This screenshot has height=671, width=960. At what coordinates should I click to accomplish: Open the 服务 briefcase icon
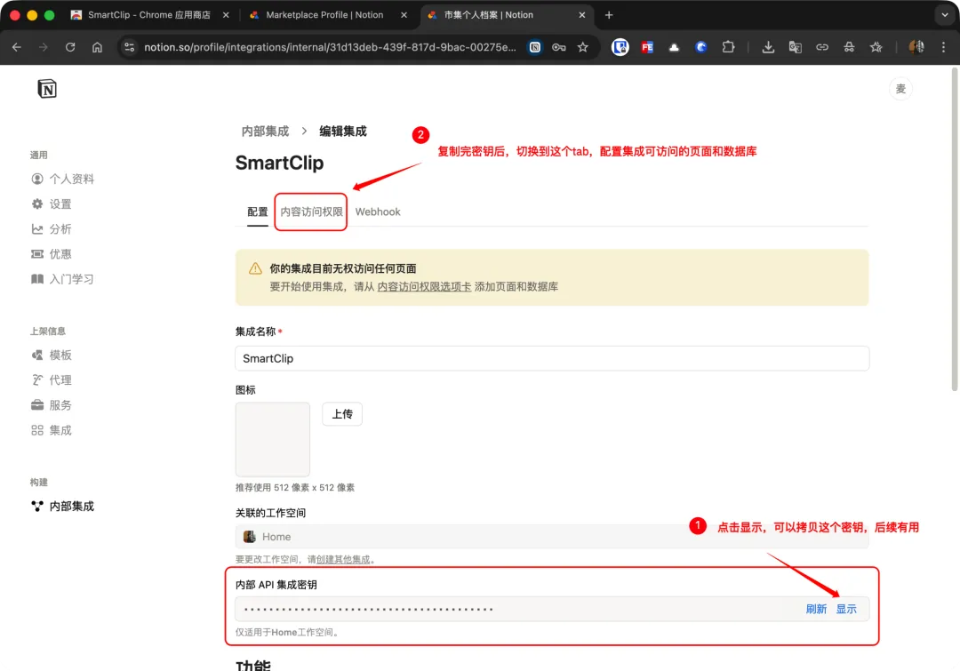pos(37,405)
